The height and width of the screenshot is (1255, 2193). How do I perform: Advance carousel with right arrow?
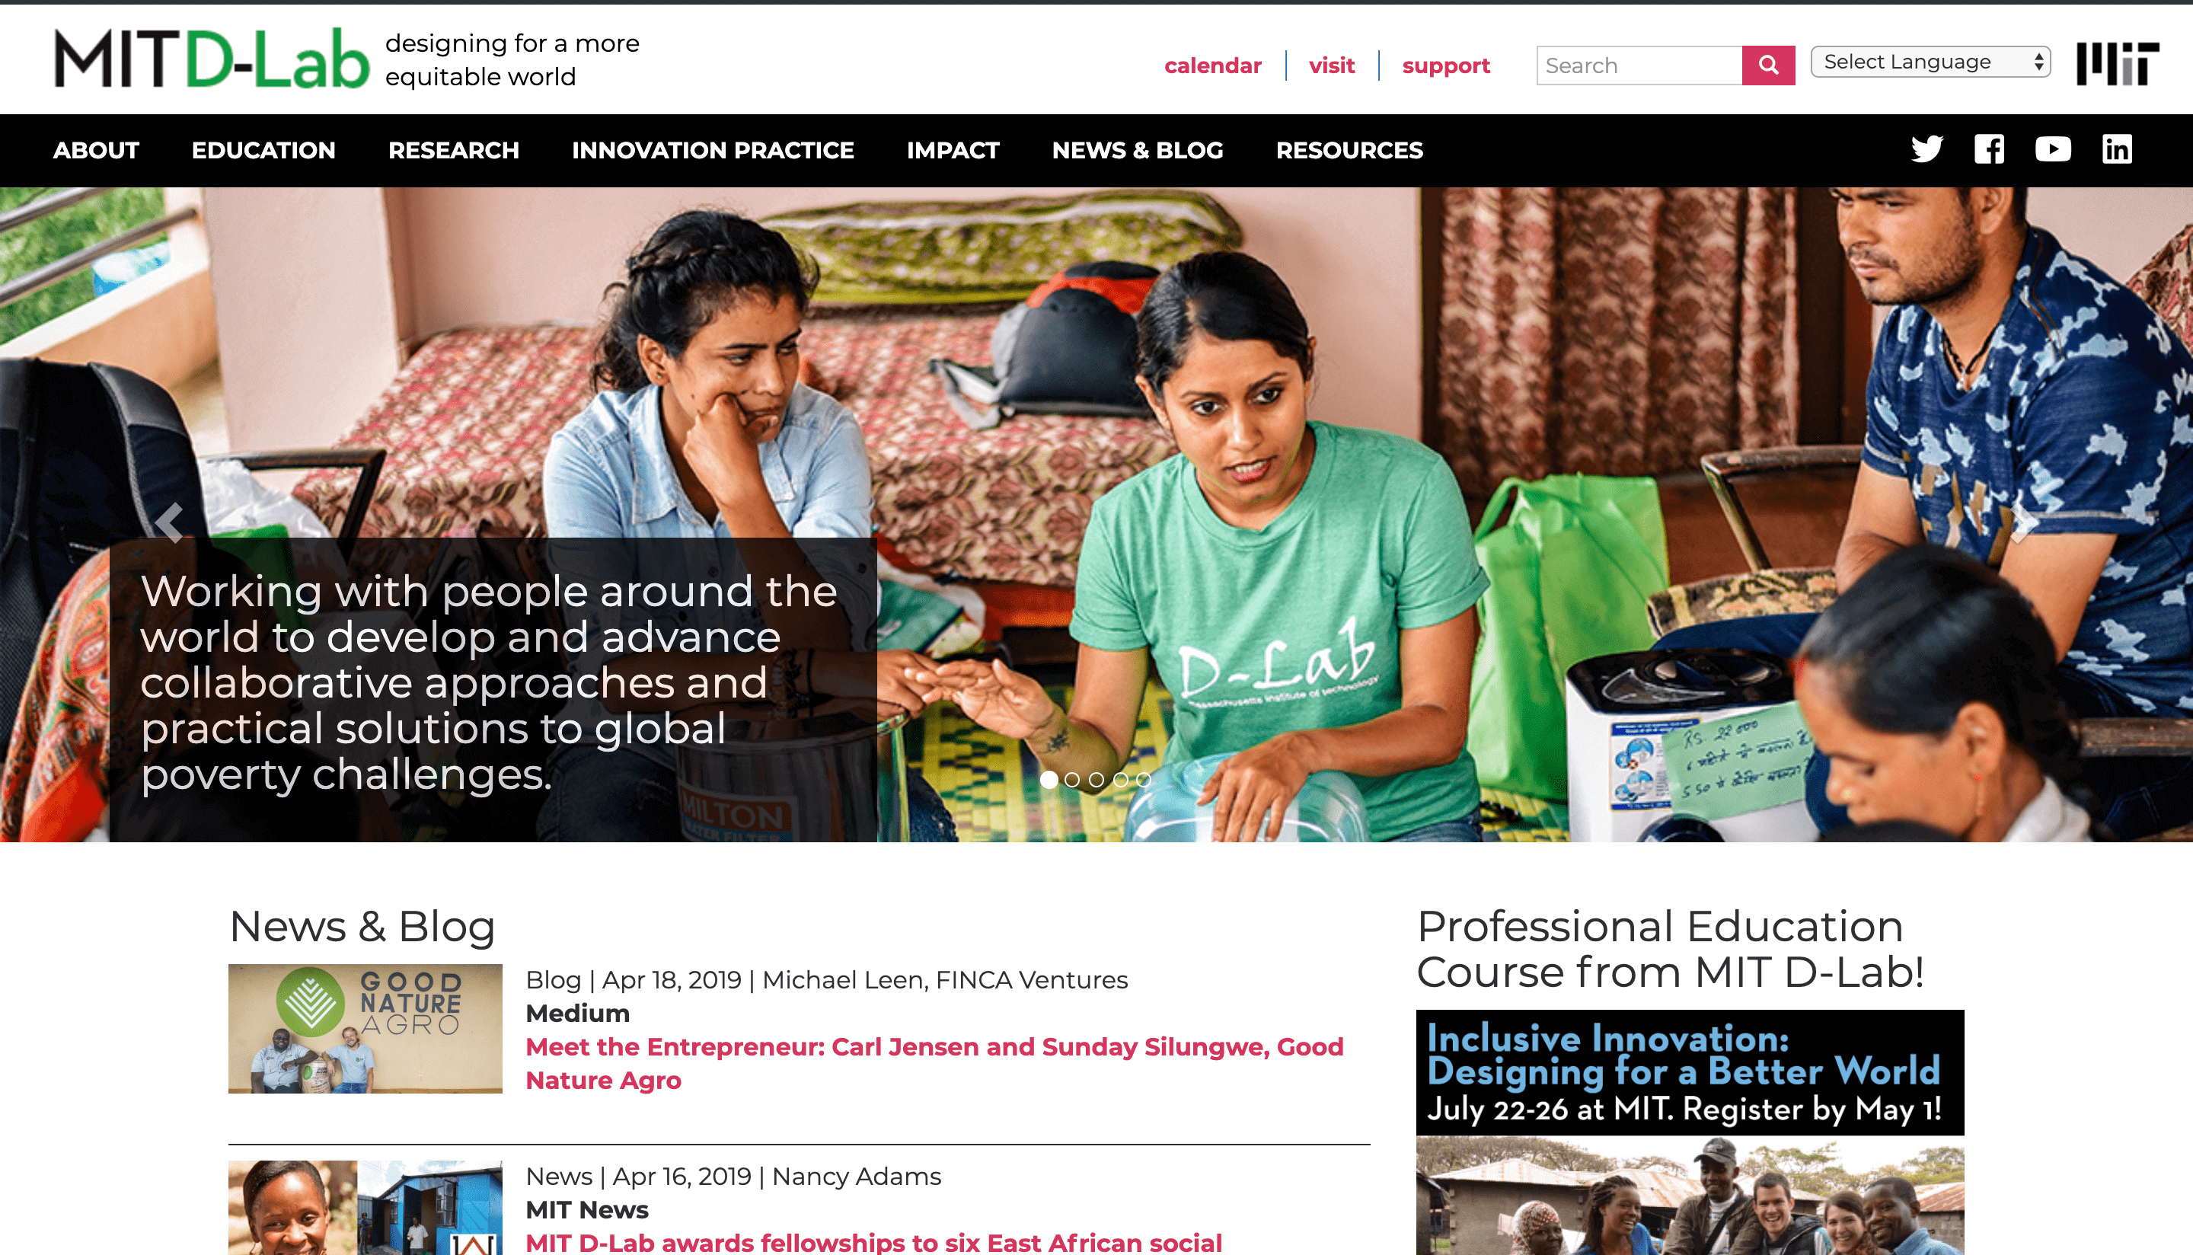2022,522
